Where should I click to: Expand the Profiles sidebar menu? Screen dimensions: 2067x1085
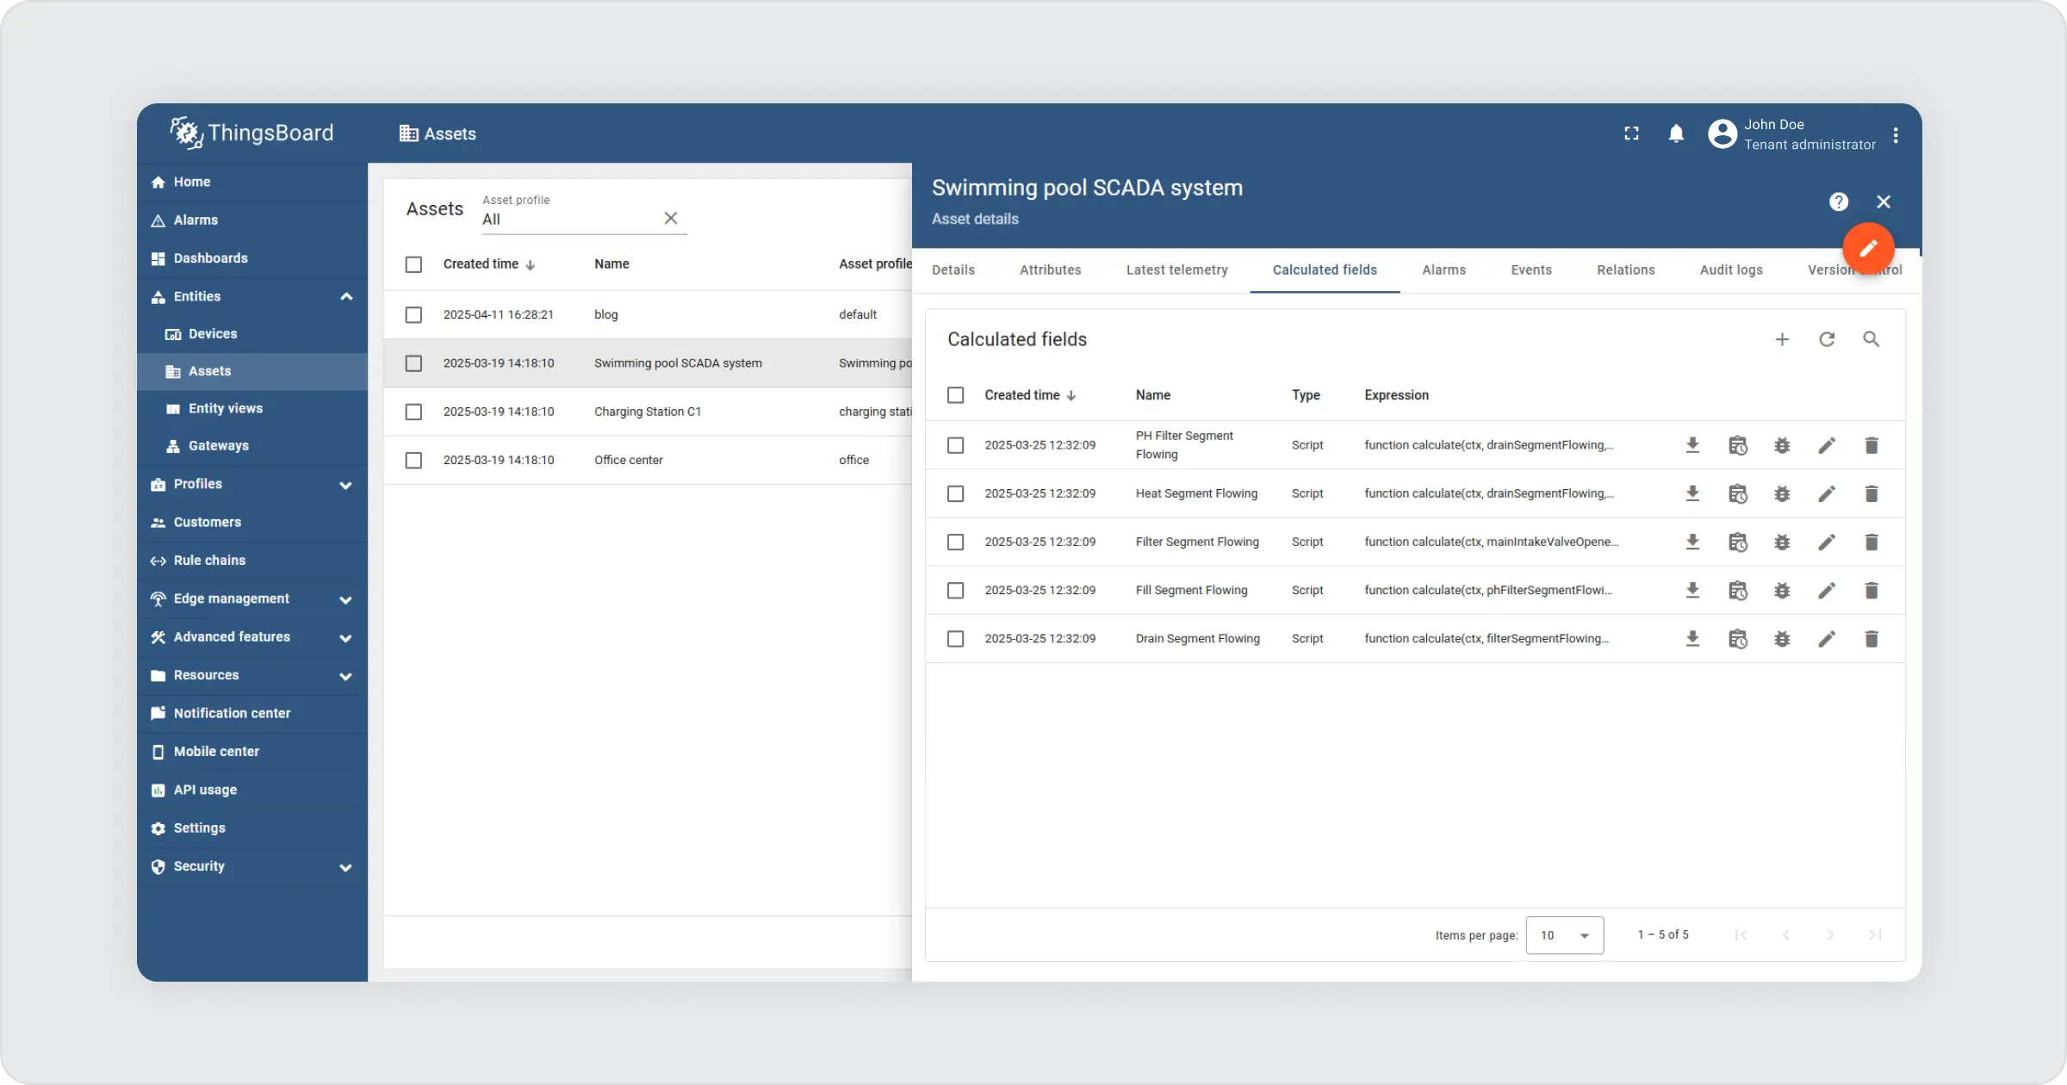point(345,485)
